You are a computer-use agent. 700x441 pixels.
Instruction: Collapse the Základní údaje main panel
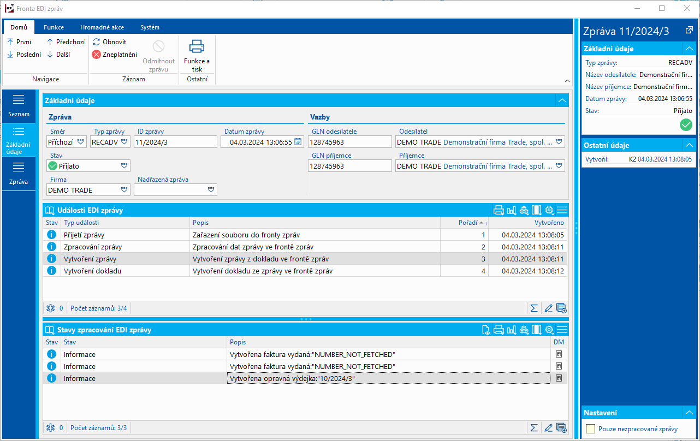(x=561, y=100)
